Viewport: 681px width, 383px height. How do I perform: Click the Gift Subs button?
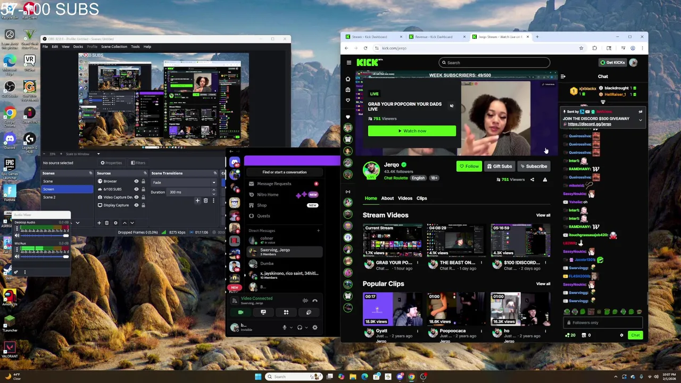coord(500,166)
